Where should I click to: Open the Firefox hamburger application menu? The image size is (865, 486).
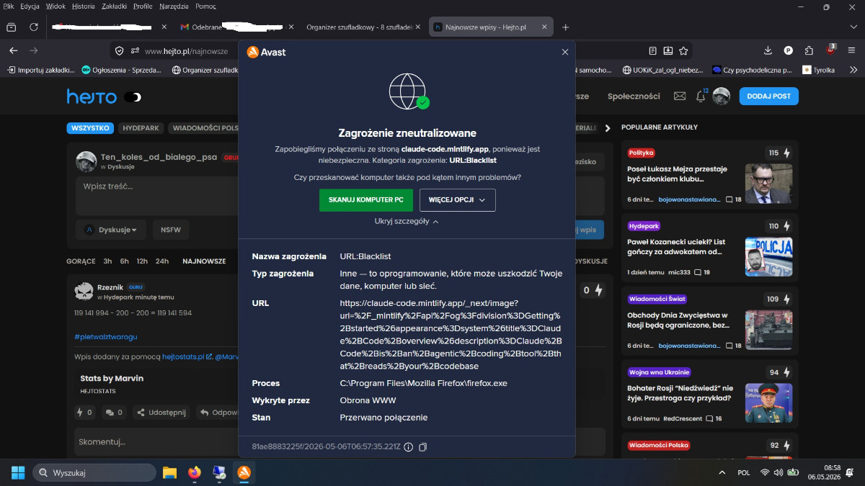click(x=853, y=50)
